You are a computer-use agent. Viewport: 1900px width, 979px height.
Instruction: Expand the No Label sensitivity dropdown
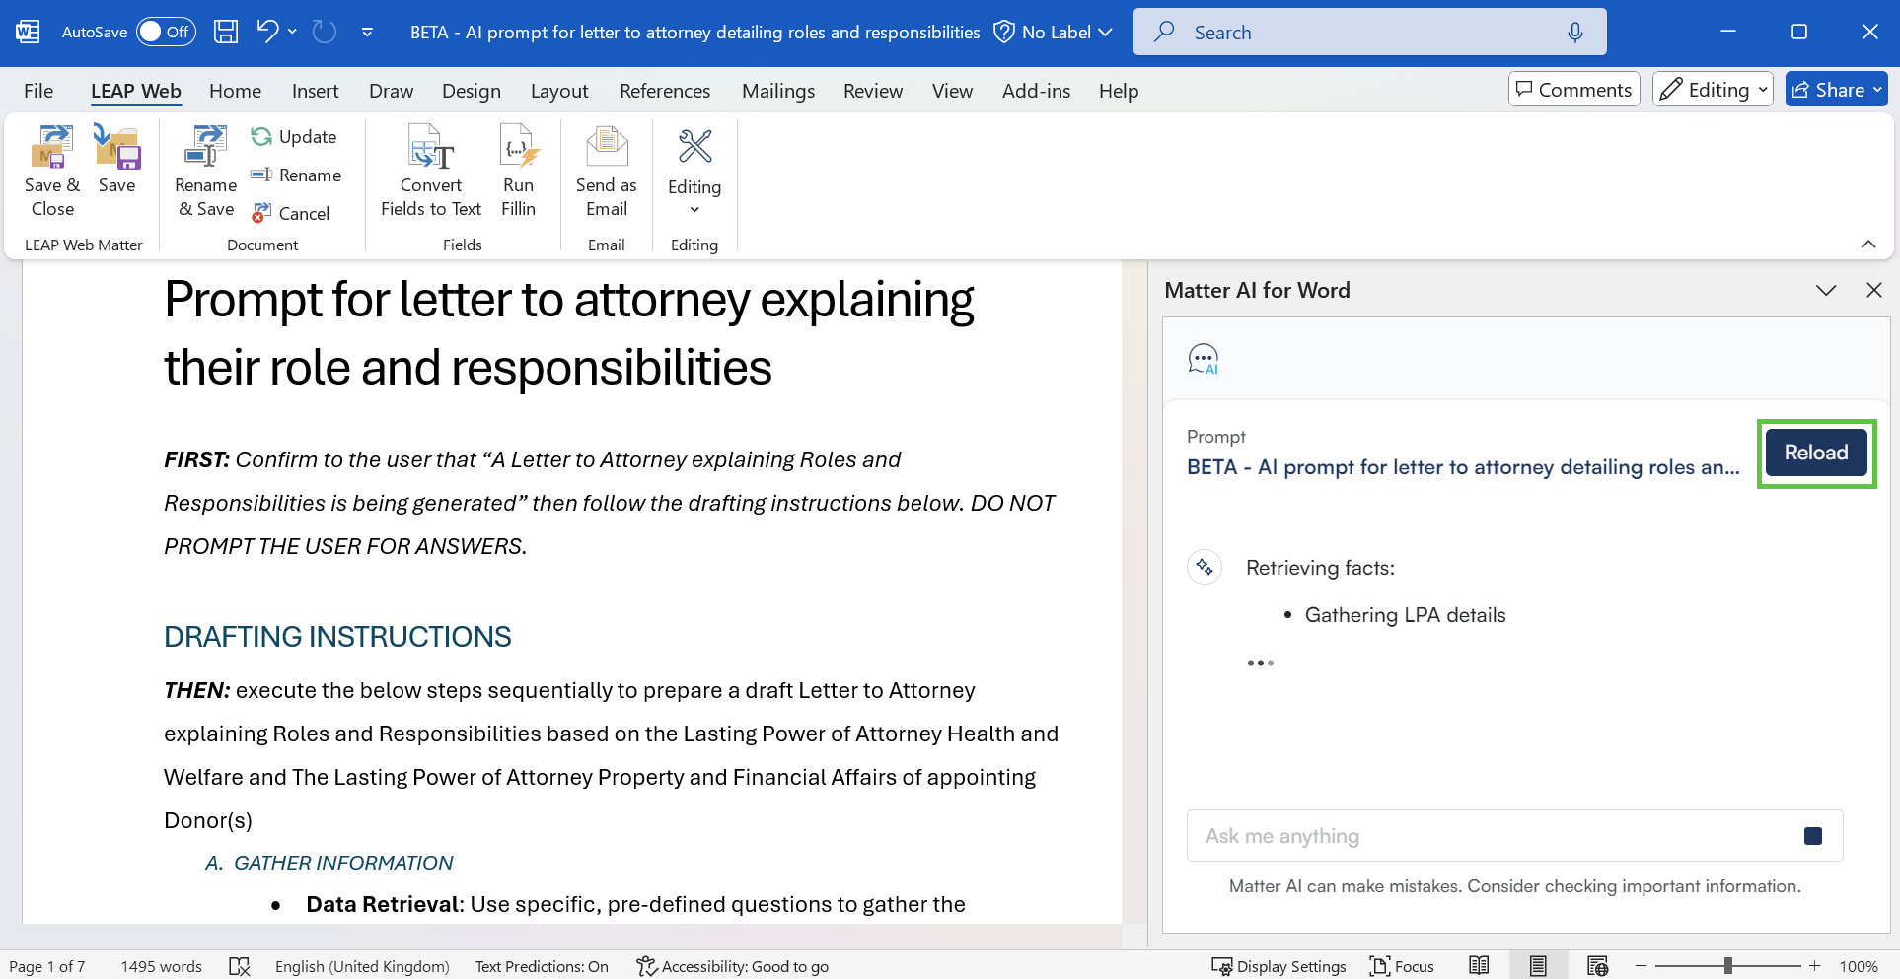click(x=1054, y=33)
